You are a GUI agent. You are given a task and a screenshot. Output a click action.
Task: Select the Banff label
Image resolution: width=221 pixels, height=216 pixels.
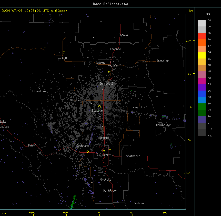(32, 145)
